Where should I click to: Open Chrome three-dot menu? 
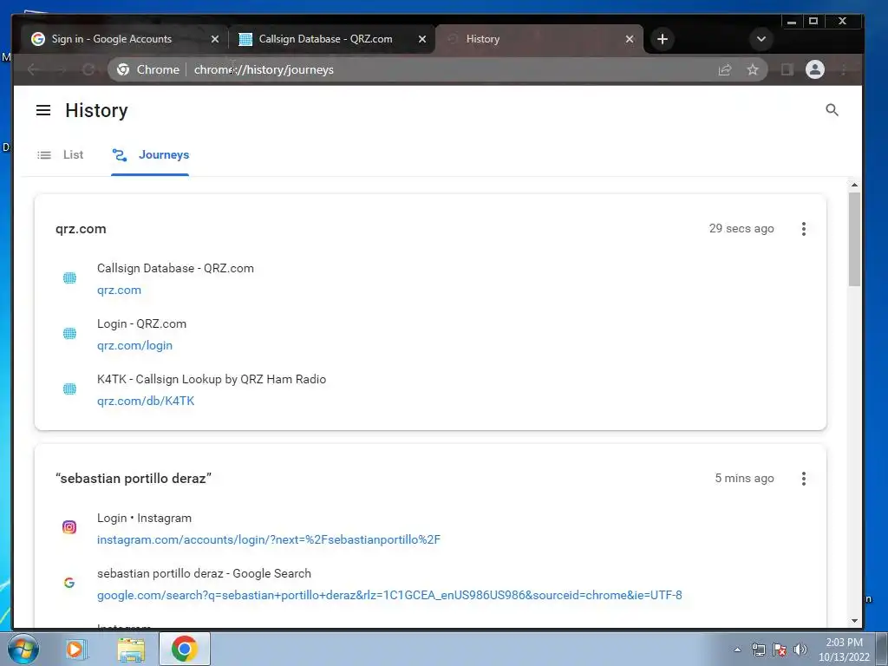(844, 69)
